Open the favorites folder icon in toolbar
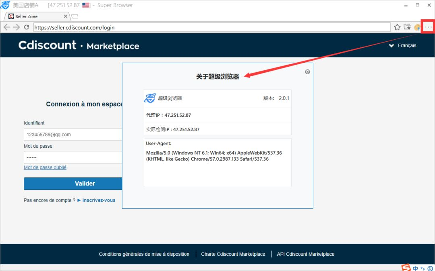 pyautogui.click(x=407, y=27)
